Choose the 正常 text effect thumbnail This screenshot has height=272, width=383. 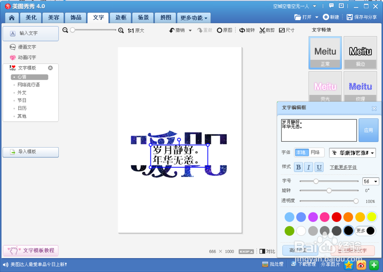[325, 53]
